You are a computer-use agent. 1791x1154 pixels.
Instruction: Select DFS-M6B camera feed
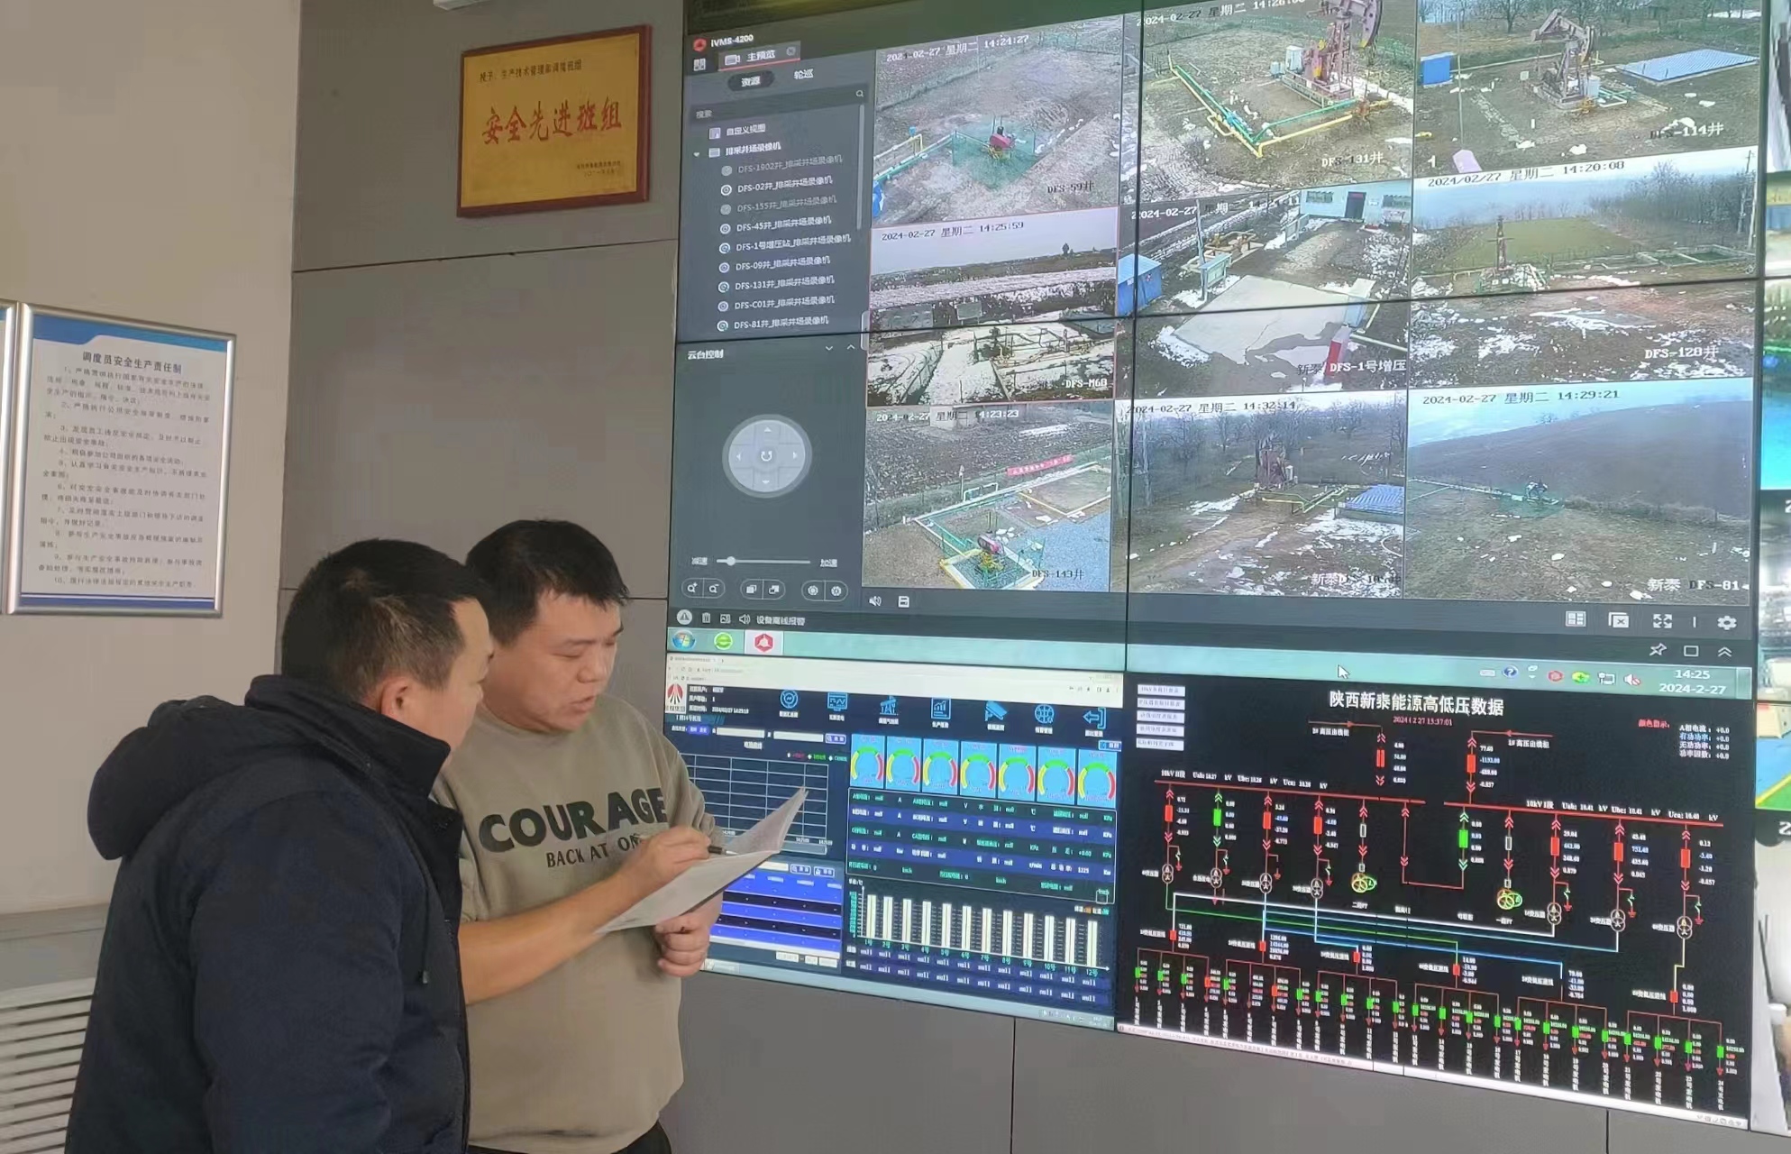[x=992, y=309]
